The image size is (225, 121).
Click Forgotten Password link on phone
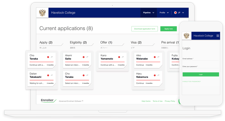tap(192, 82)
